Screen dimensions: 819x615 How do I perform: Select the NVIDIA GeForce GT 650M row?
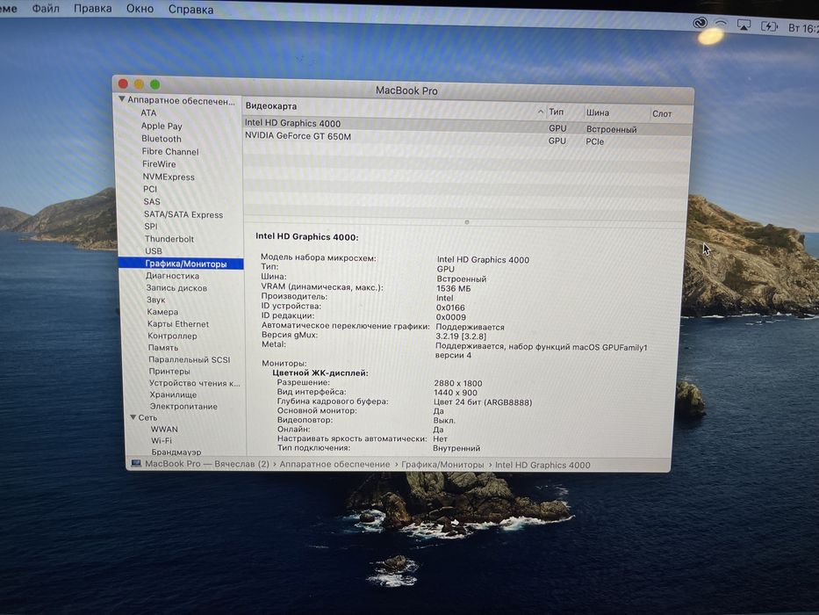[468, 139]
